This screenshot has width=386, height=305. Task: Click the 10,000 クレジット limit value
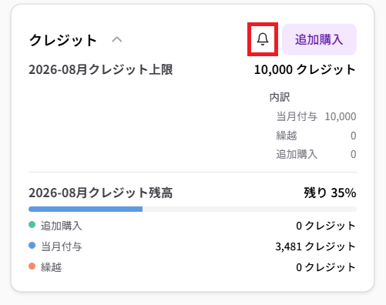[305, 69]
